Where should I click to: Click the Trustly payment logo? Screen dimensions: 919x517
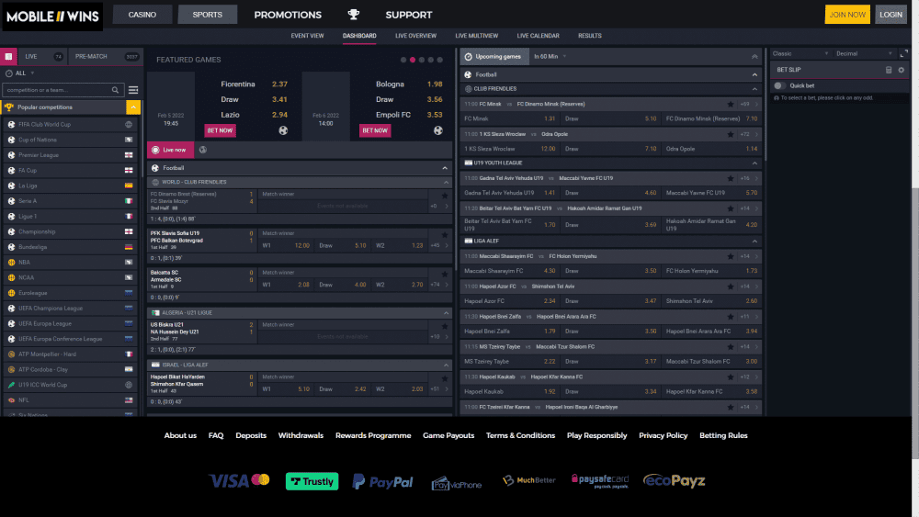tap(312, 481)
